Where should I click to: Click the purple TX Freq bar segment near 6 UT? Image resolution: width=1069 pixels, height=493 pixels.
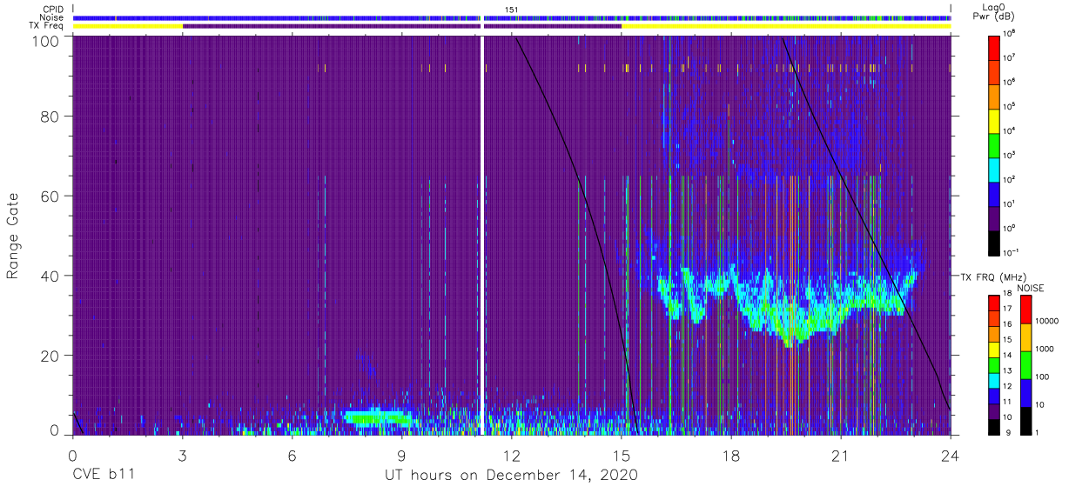[x=331, y=26]
